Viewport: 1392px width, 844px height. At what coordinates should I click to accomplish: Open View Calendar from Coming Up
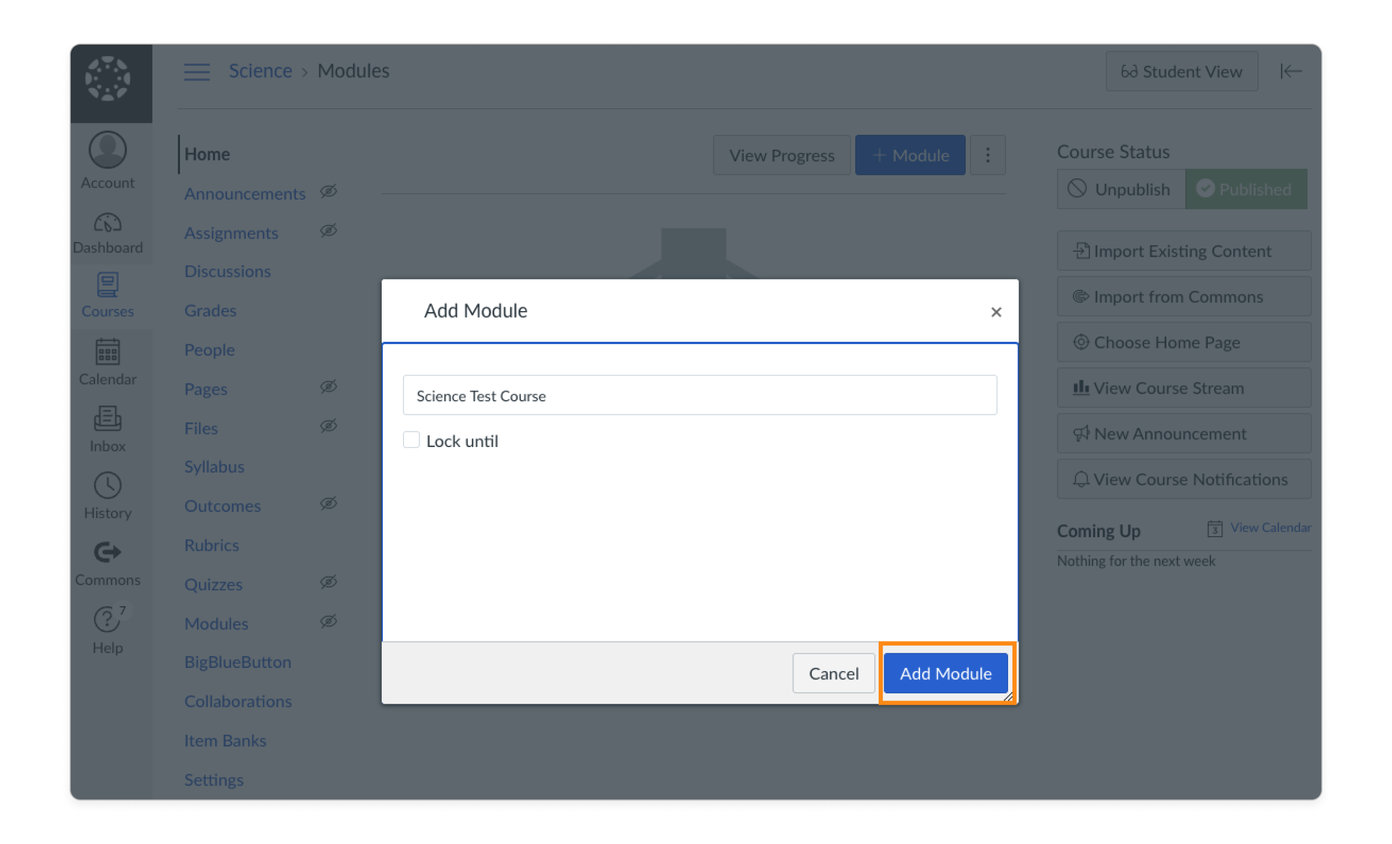[x=1270, y=527]
